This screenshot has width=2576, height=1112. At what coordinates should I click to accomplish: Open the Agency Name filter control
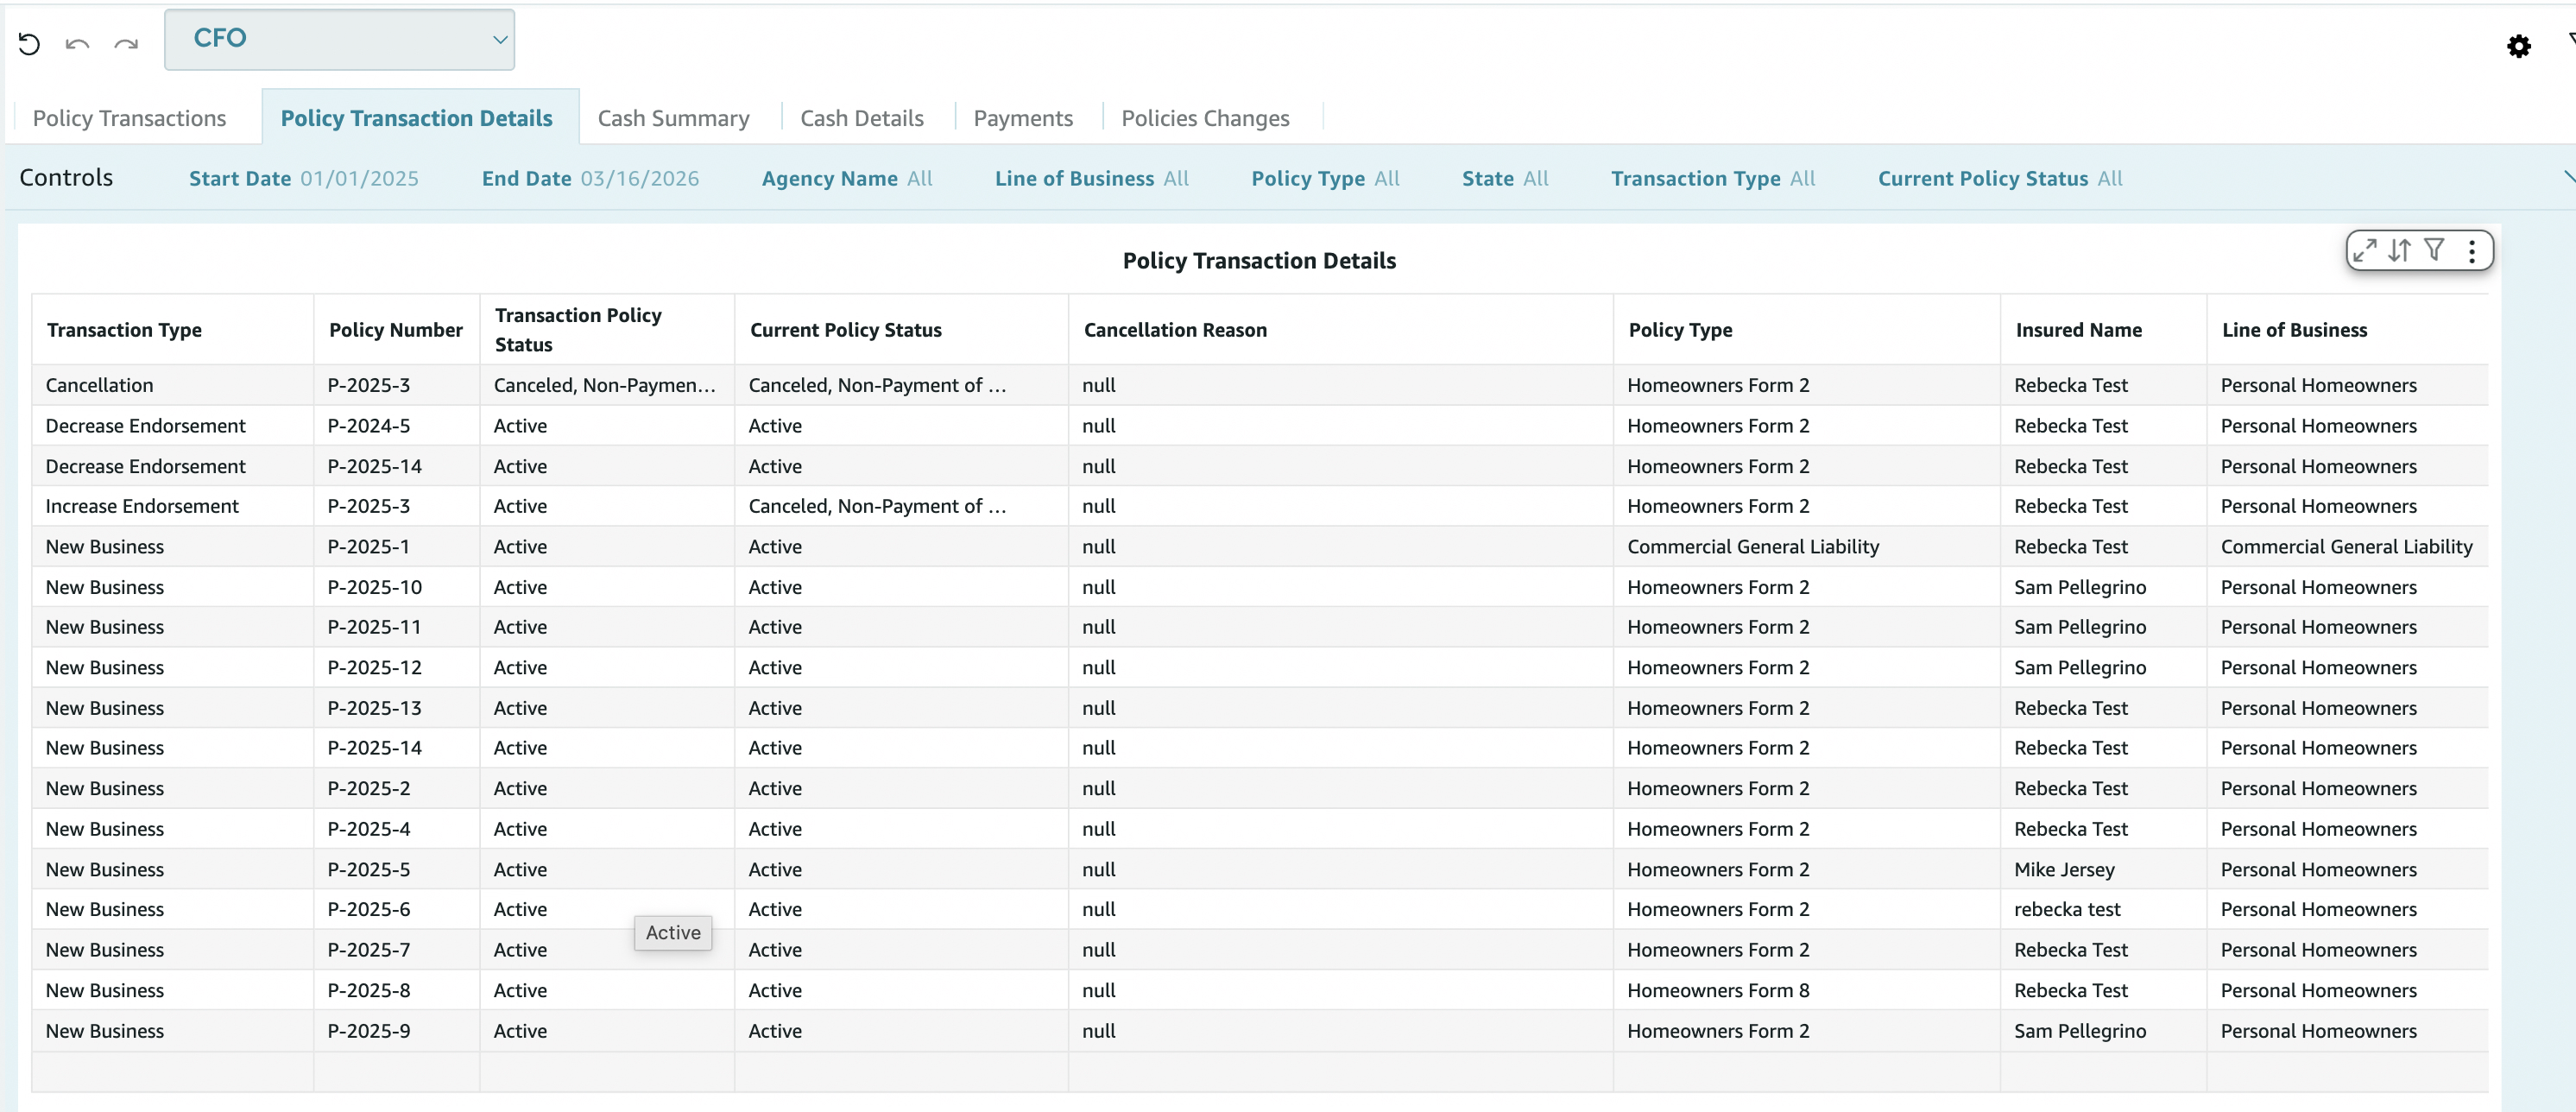tap(846, 178)
